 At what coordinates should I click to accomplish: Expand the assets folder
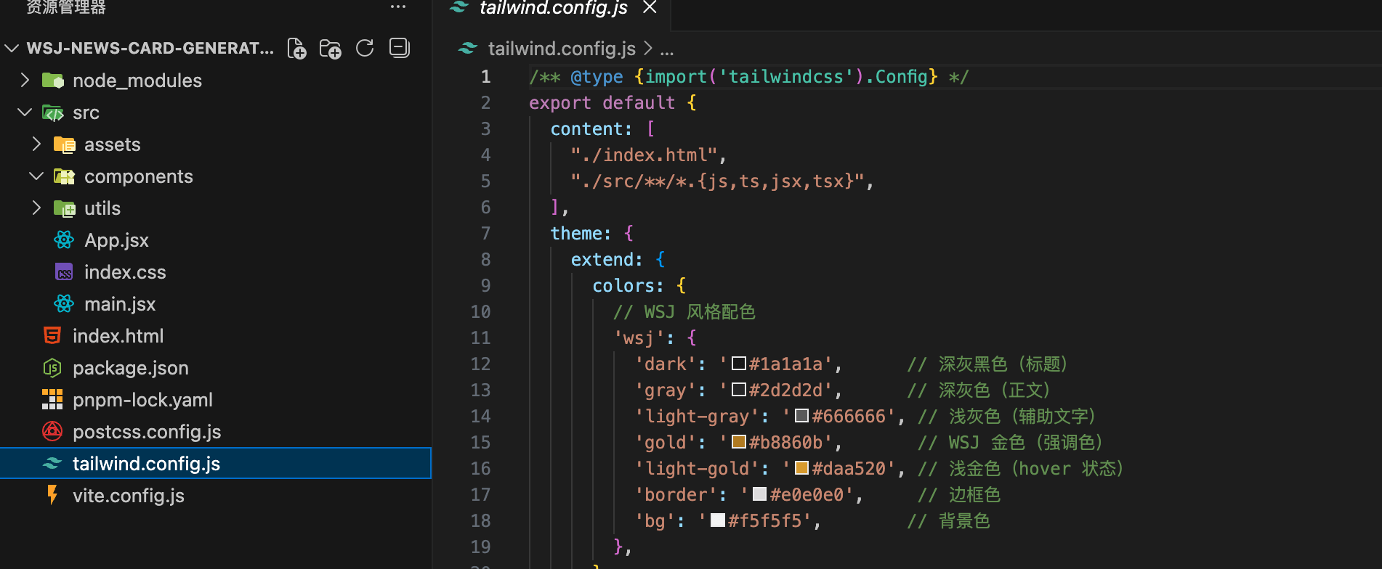pyautogui.click(x=36, y=144)
